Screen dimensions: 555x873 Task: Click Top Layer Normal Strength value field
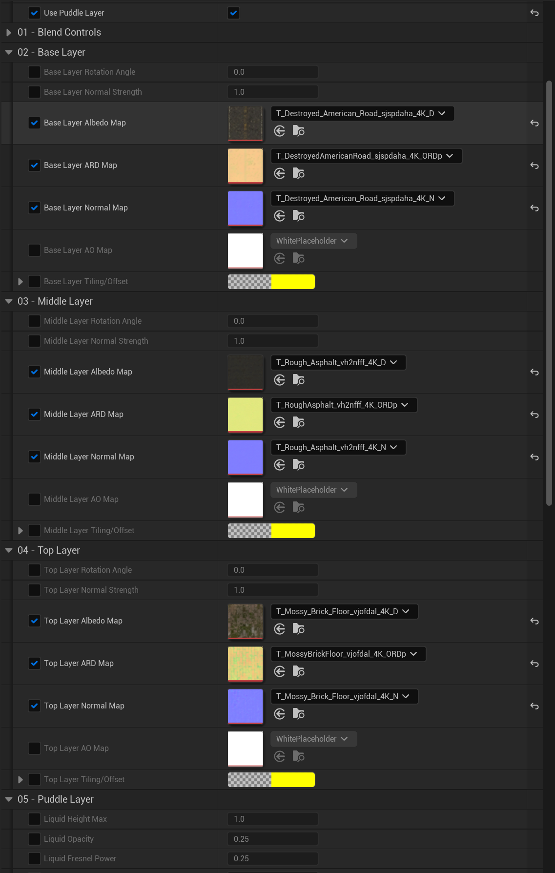(273, 590)
